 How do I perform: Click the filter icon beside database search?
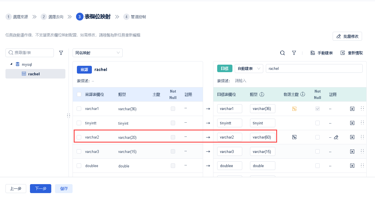[61, 53]
